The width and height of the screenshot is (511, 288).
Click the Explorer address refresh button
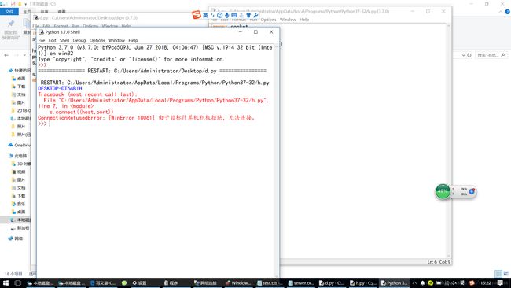(469, 55)
